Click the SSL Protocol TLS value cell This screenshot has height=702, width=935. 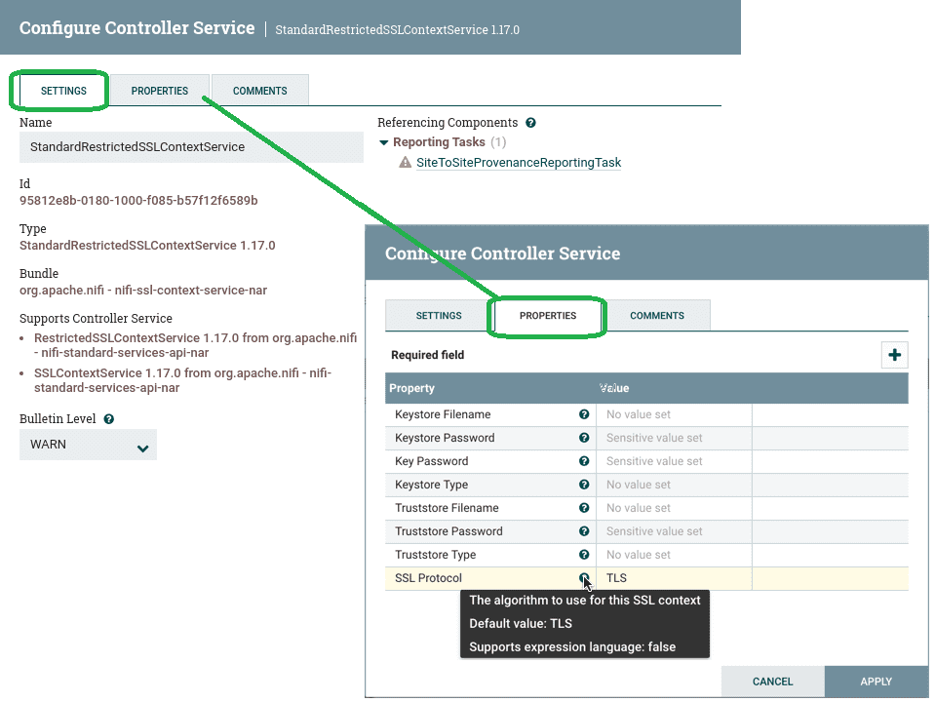(x=673, y=578)
